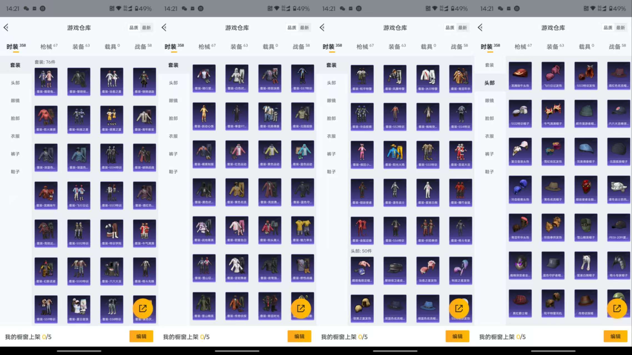Tap the 套装-魅力单车 yellow outfit tile
Screen dimensions: 632x355
303,230
